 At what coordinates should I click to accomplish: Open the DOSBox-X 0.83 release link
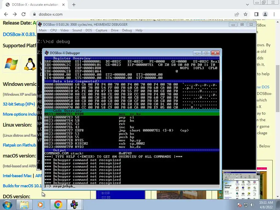[x=19, y=34]
